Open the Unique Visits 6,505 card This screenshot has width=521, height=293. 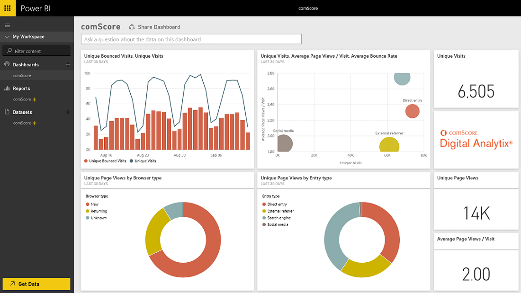476,79
